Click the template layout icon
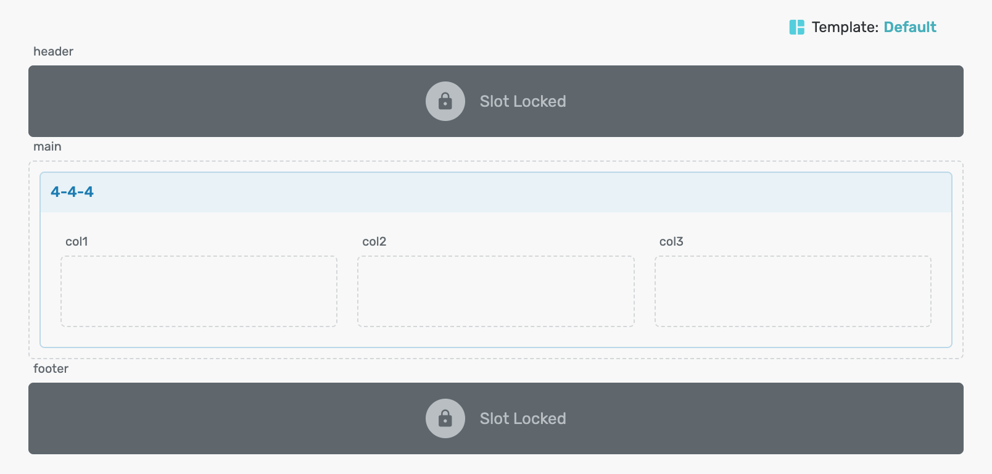This screenshot has width=992, height=474. click(x=796, y=27)
